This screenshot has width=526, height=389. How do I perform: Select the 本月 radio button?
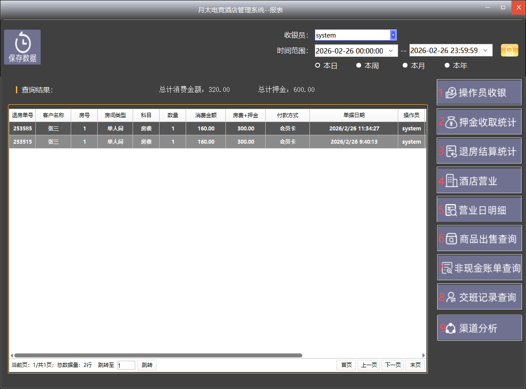pos(405,65)
